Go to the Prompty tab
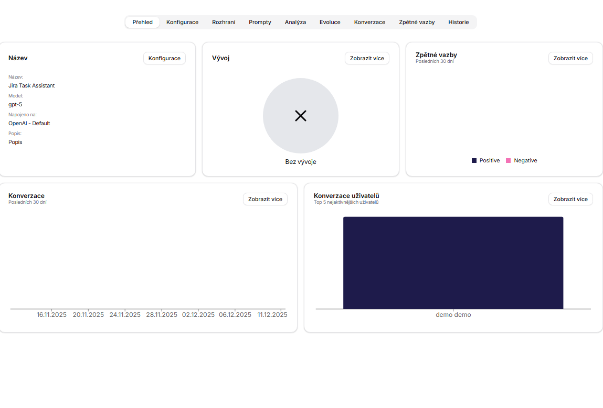 260,22
